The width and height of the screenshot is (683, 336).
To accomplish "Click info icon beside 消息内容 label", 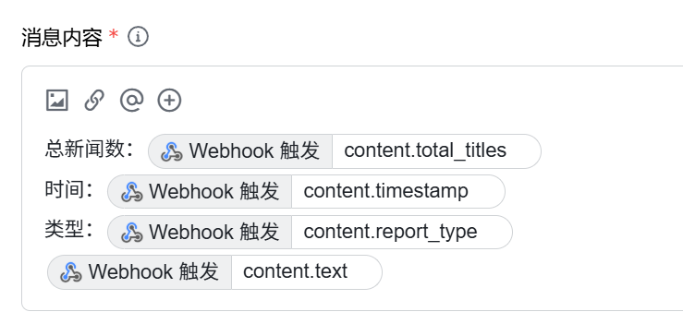I will tap(138, 37).
